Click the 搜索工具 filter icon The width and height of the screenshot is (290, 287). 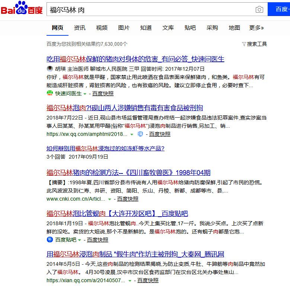pos(244,44)
